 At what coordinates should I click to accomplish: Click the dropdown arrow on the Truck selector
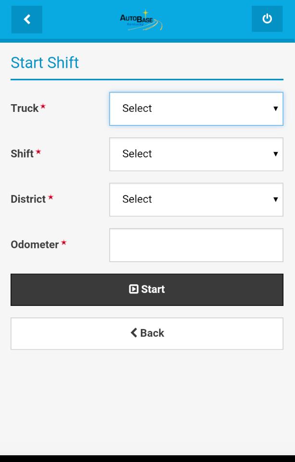pos(276,109)
